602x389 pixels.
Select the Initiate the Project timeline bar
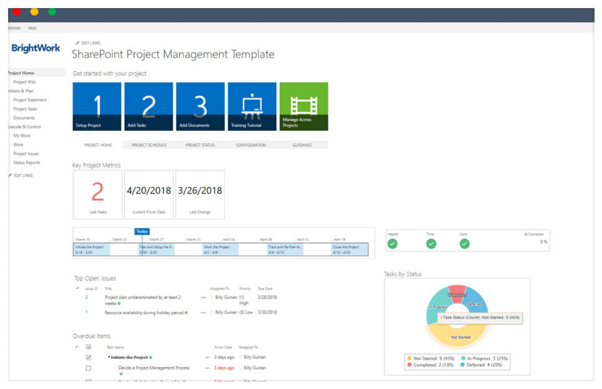point(92,249)
